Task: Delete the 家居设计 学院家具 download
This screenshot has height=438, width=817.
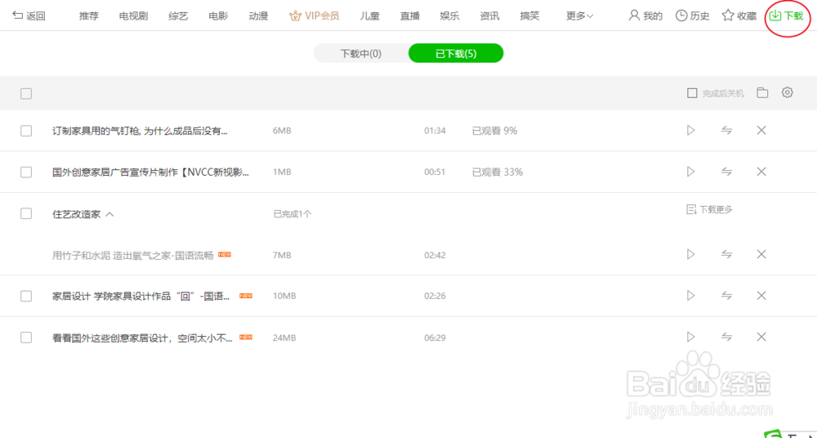Action: click(761, 296)
